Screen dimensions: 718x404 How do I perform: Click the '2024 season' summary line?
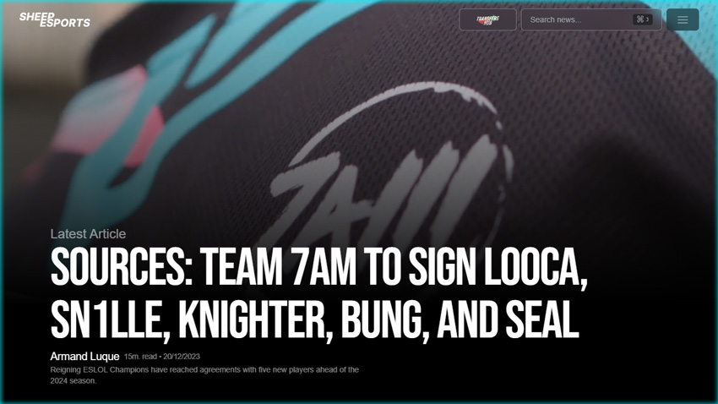pyautogui.click(x=73, y=380)
